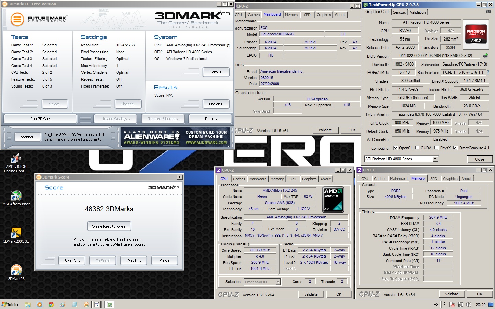
Task: Launch MSI Afterburner desktop shortcut
Action: click(x=16, y=198)
